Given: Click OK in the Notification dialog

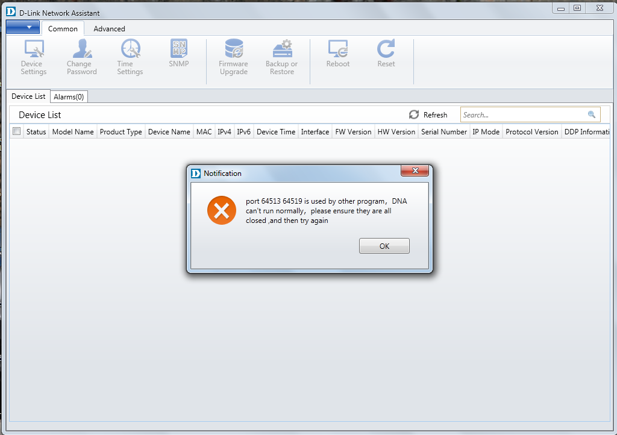Looking at the screenshot, I should (384, 246).
